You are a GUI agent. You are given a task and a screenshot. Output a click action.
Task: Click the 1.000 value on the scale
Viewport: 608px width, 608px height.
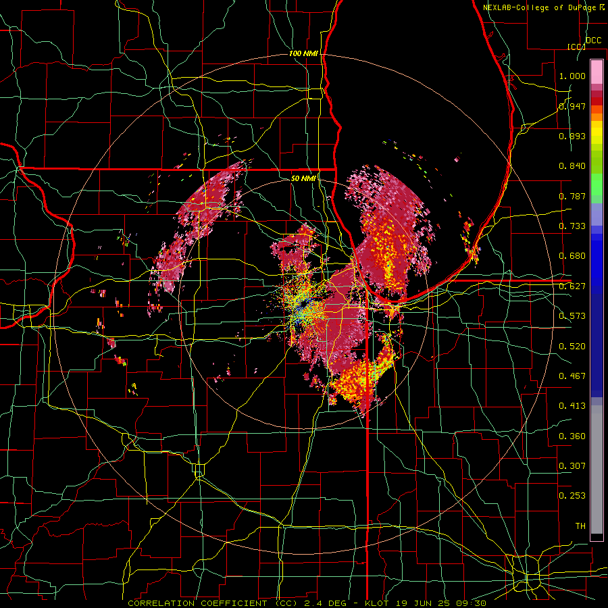(572, 76)
